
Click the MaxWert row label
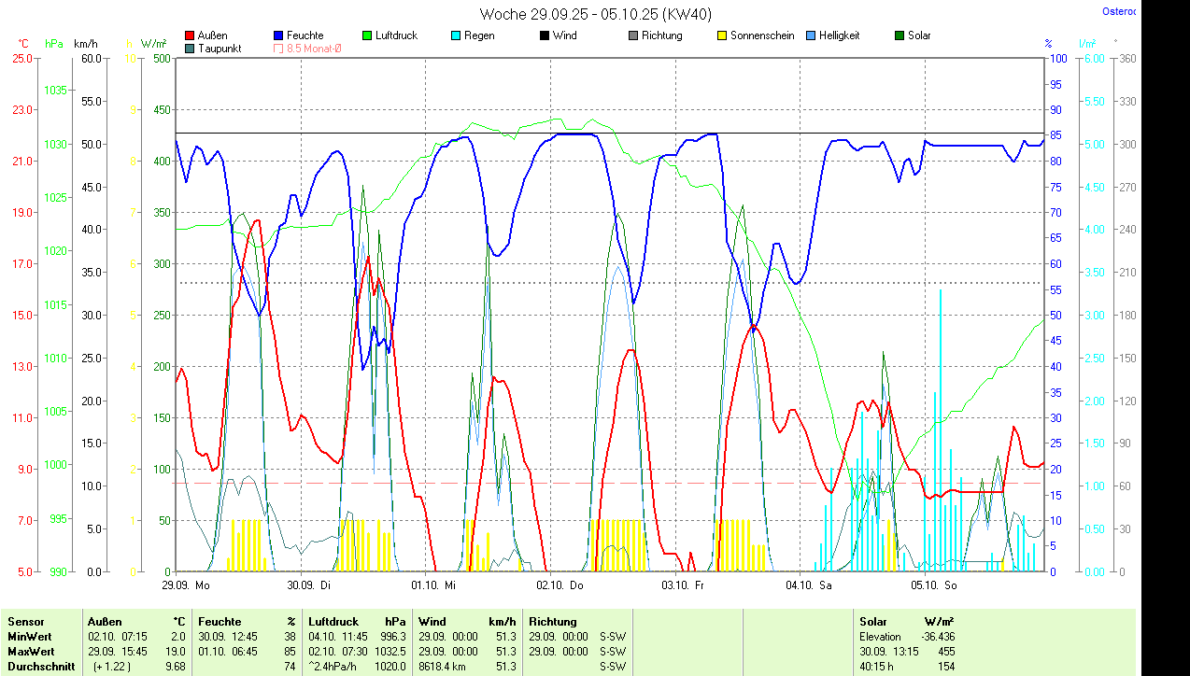[32, 651]
